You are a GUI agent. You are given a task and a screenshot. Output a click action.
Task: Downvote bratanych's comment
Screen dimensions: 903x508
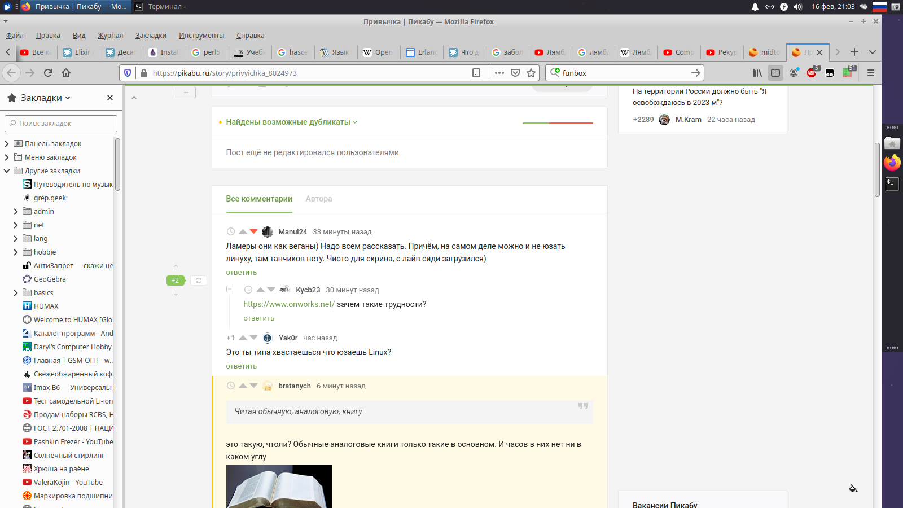click(x=254, y=386)
